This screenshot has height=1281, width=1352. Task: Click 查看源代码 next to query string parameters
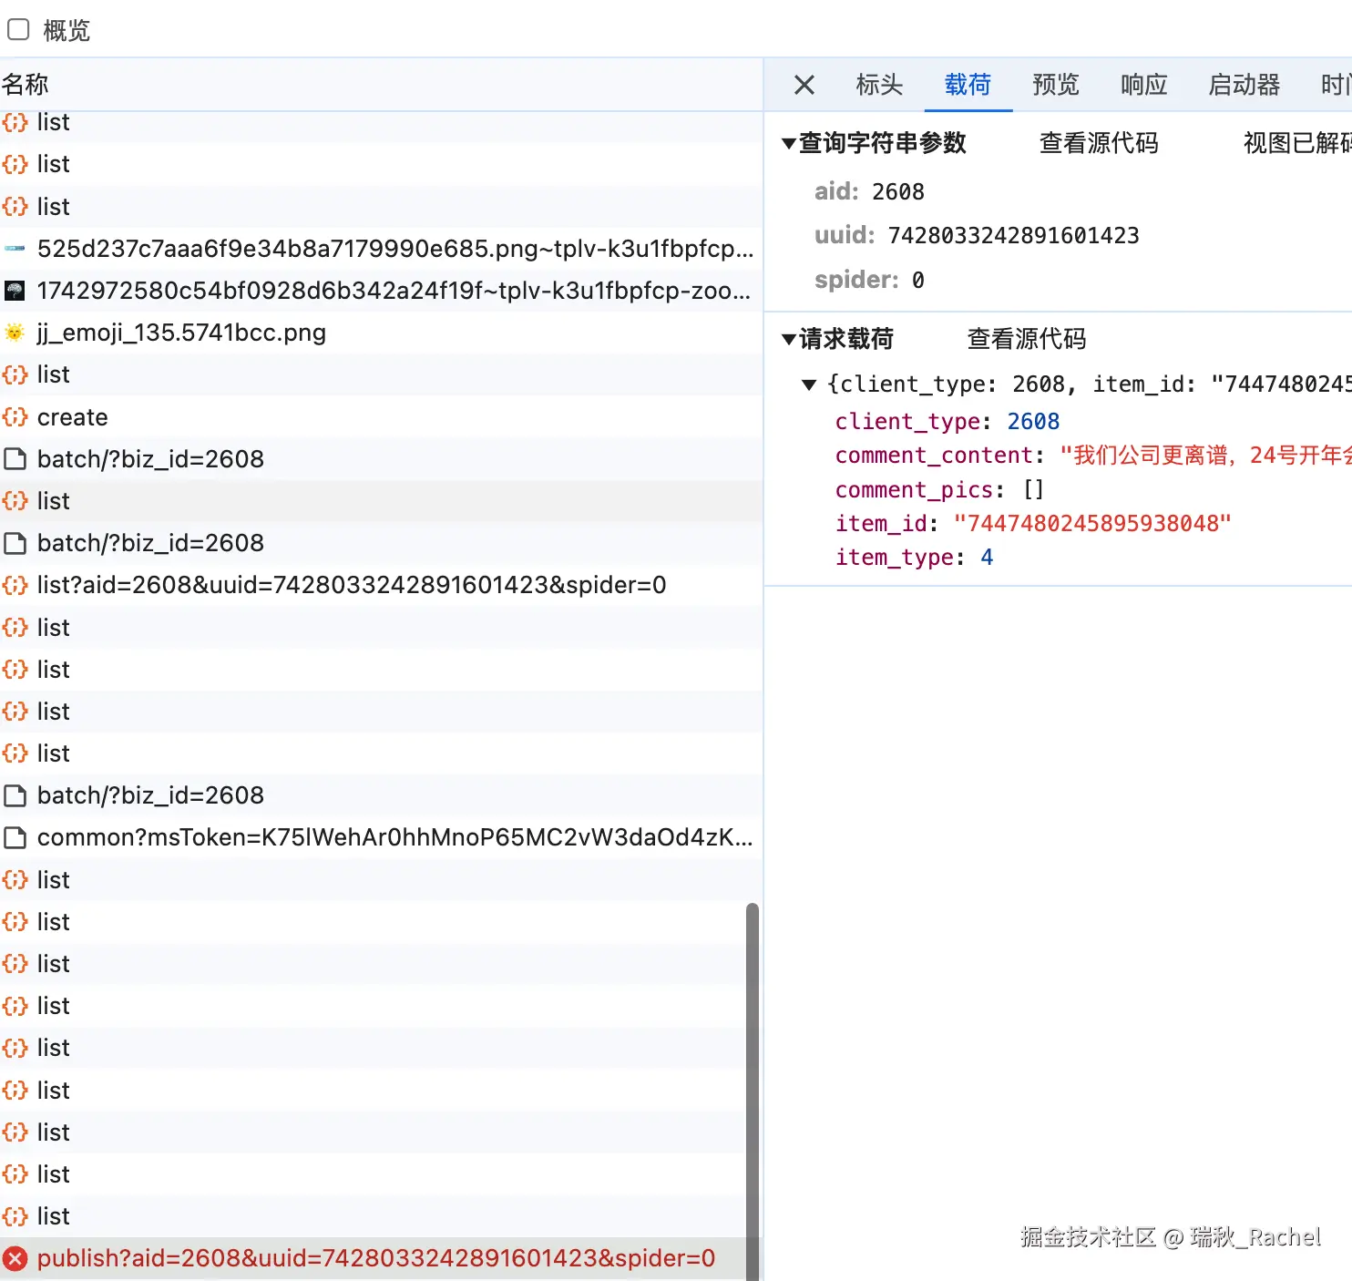(x=1098, y=143)
